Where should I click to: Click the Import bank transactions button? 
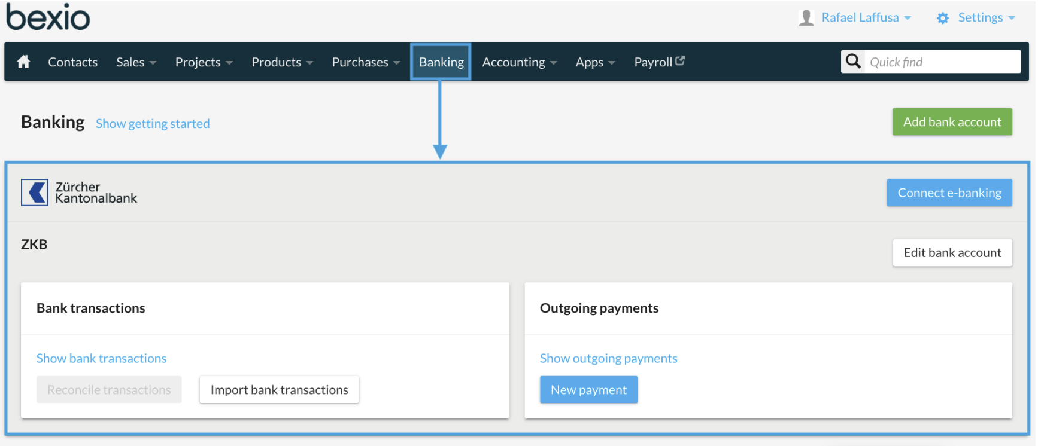[279, 390]
